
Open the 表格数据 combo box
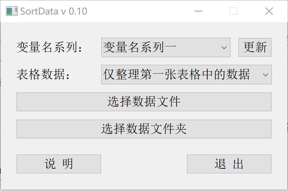186,74
